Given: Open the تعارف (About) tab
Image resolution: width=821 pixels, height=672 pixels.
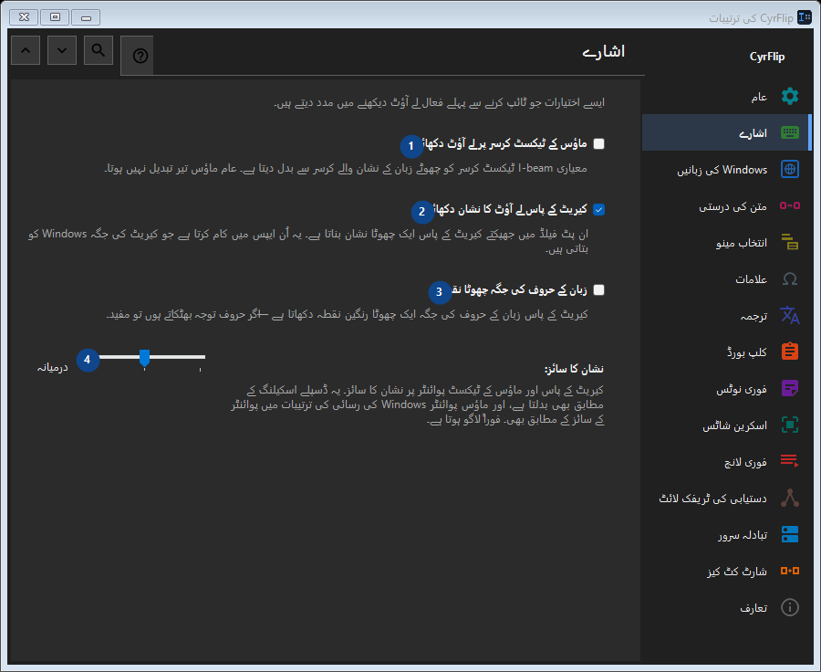Looking at the screenshot, I should tap(726, 607).
